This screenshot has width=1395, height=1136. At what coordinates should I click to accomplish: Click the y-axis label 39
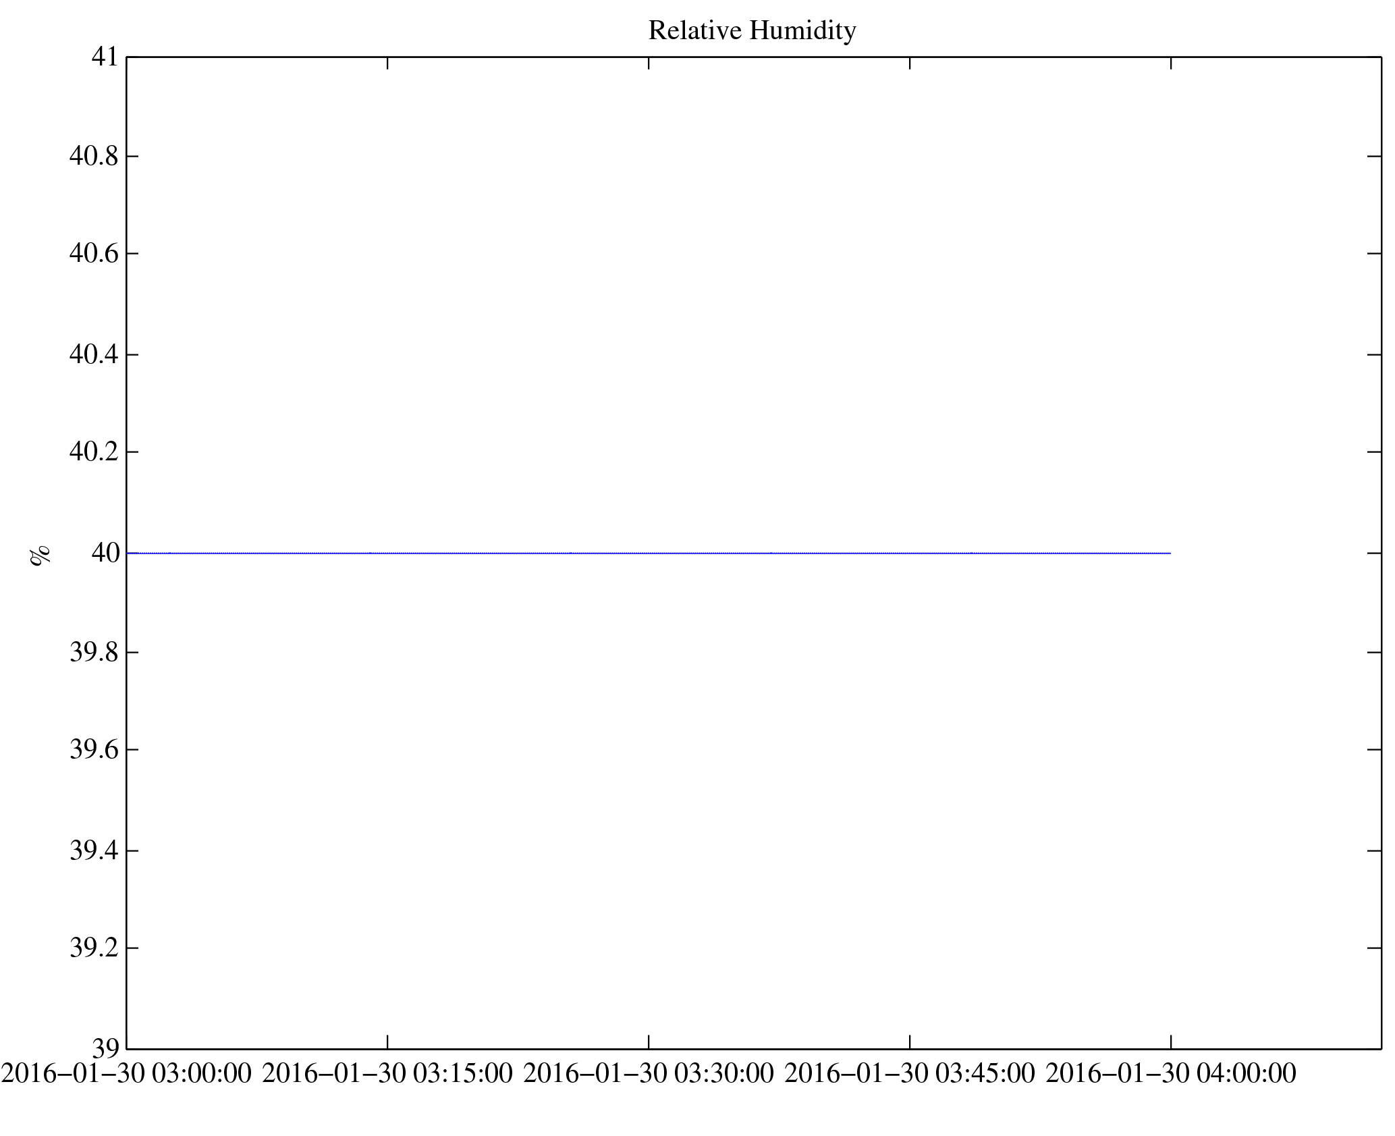106,1050
